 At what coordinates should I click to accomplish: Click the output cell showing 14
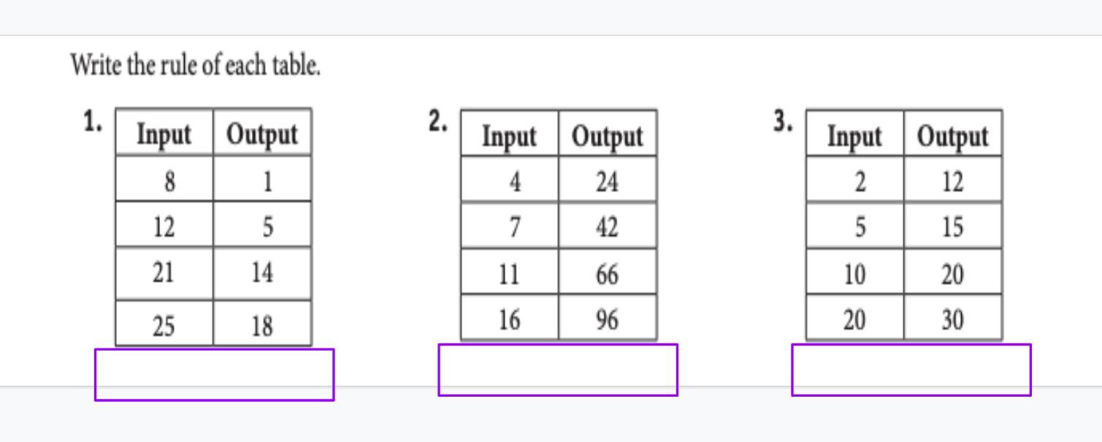point(262,273)
